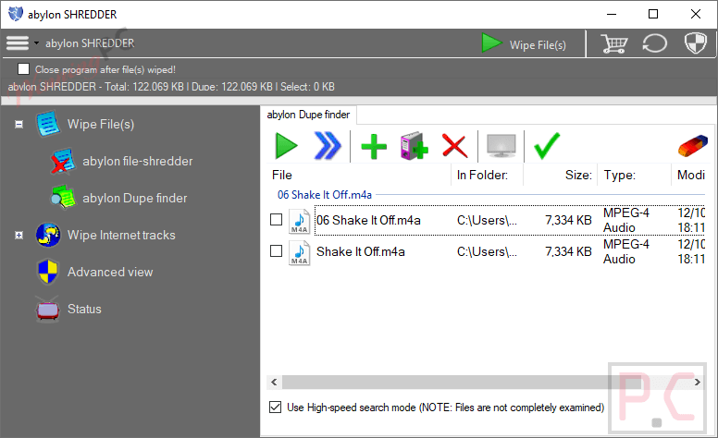The height and width of the screenshot is (438, 718).
Task: Click the abylon SHREDDER title bar app icon
Action: [x=16, y=14]
